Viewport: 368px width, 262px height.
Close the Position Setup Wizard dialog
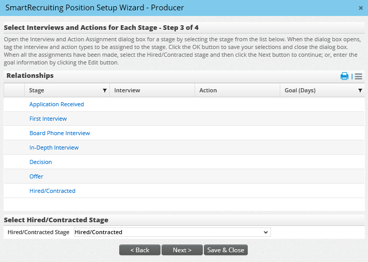(360, 8)
